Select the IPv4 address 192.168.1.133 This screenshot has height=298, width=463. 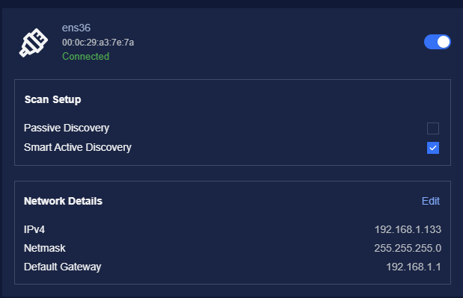tap(408, 229)
